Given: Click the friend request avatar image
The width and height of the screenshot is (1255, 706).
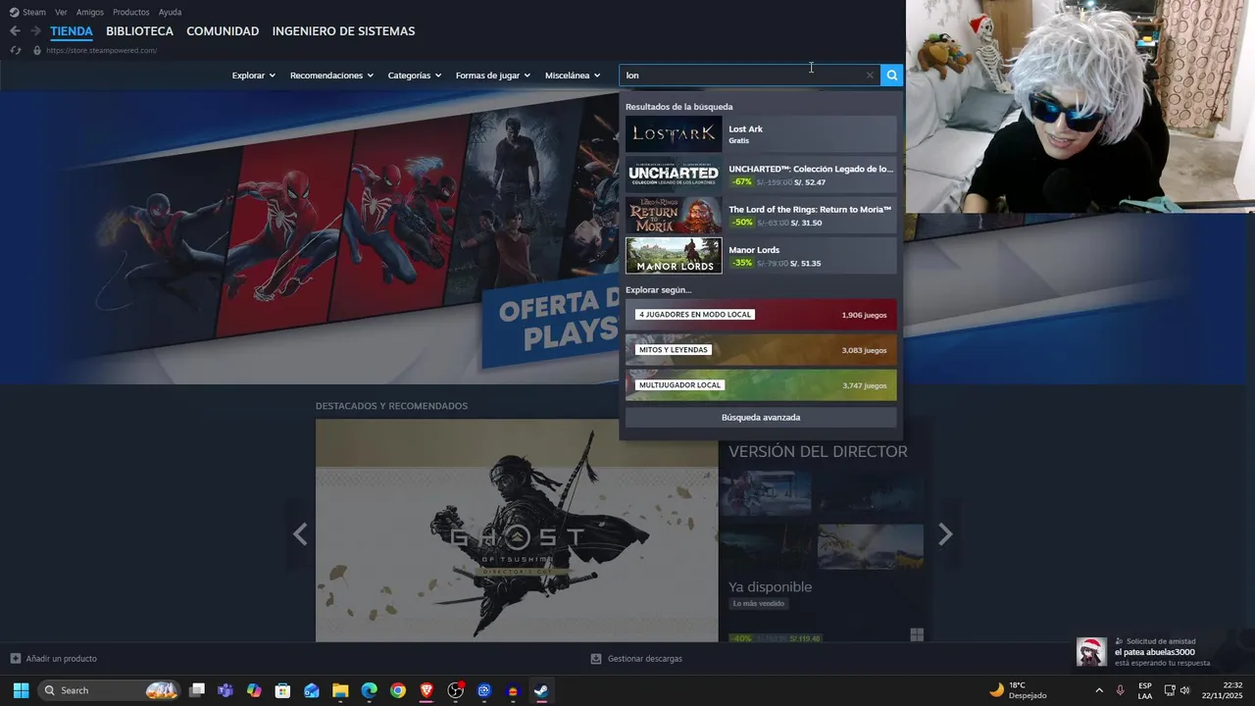Looking at the screenshot, I should (1092, 652).
